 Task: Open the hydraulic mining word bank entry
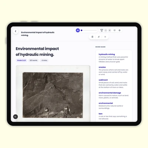pos(107,54)
